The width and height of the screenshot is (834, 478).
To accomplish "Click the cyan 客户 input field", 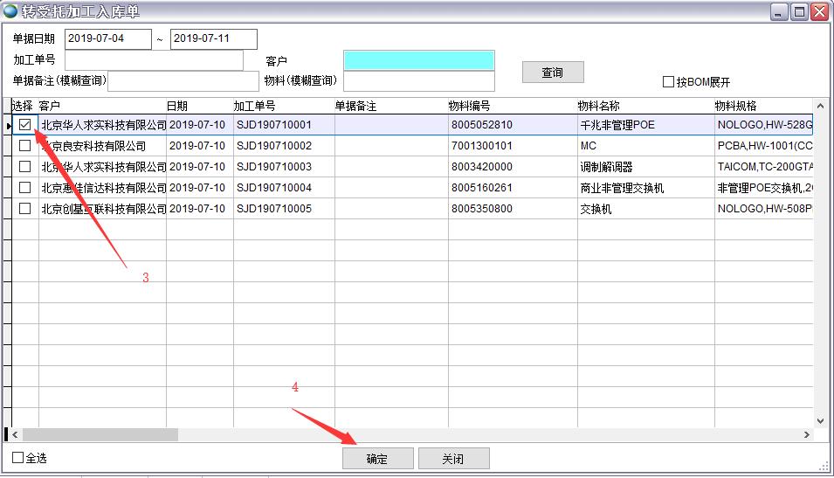I will pyautogui.click(x=419, y=60).
